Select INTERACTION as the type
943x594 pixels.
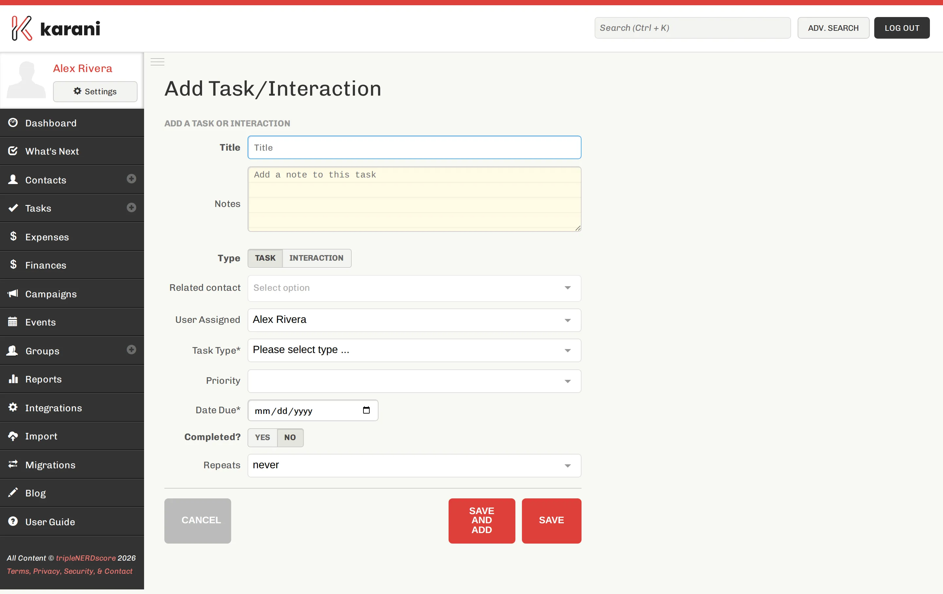click(316, 258)
